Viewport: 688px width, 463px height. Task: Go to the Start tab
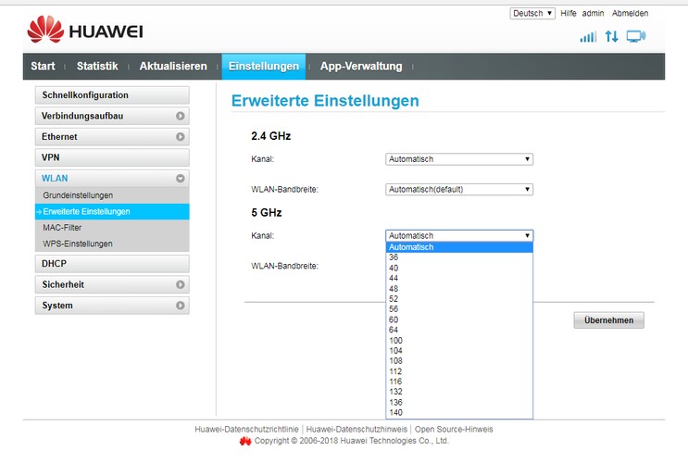pos(43,67)
